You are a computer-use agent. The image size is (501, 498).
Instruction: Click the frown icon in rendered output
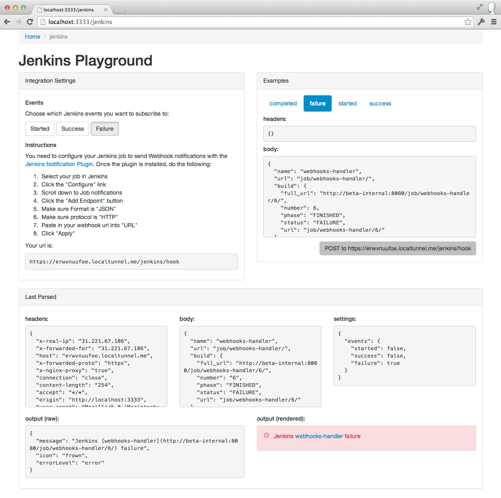pyautogui.click(x=267, y=436)
